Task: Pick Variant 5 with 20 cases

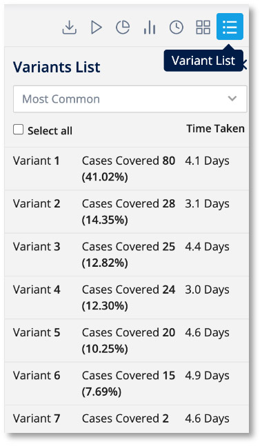Action: click(127, 341)
